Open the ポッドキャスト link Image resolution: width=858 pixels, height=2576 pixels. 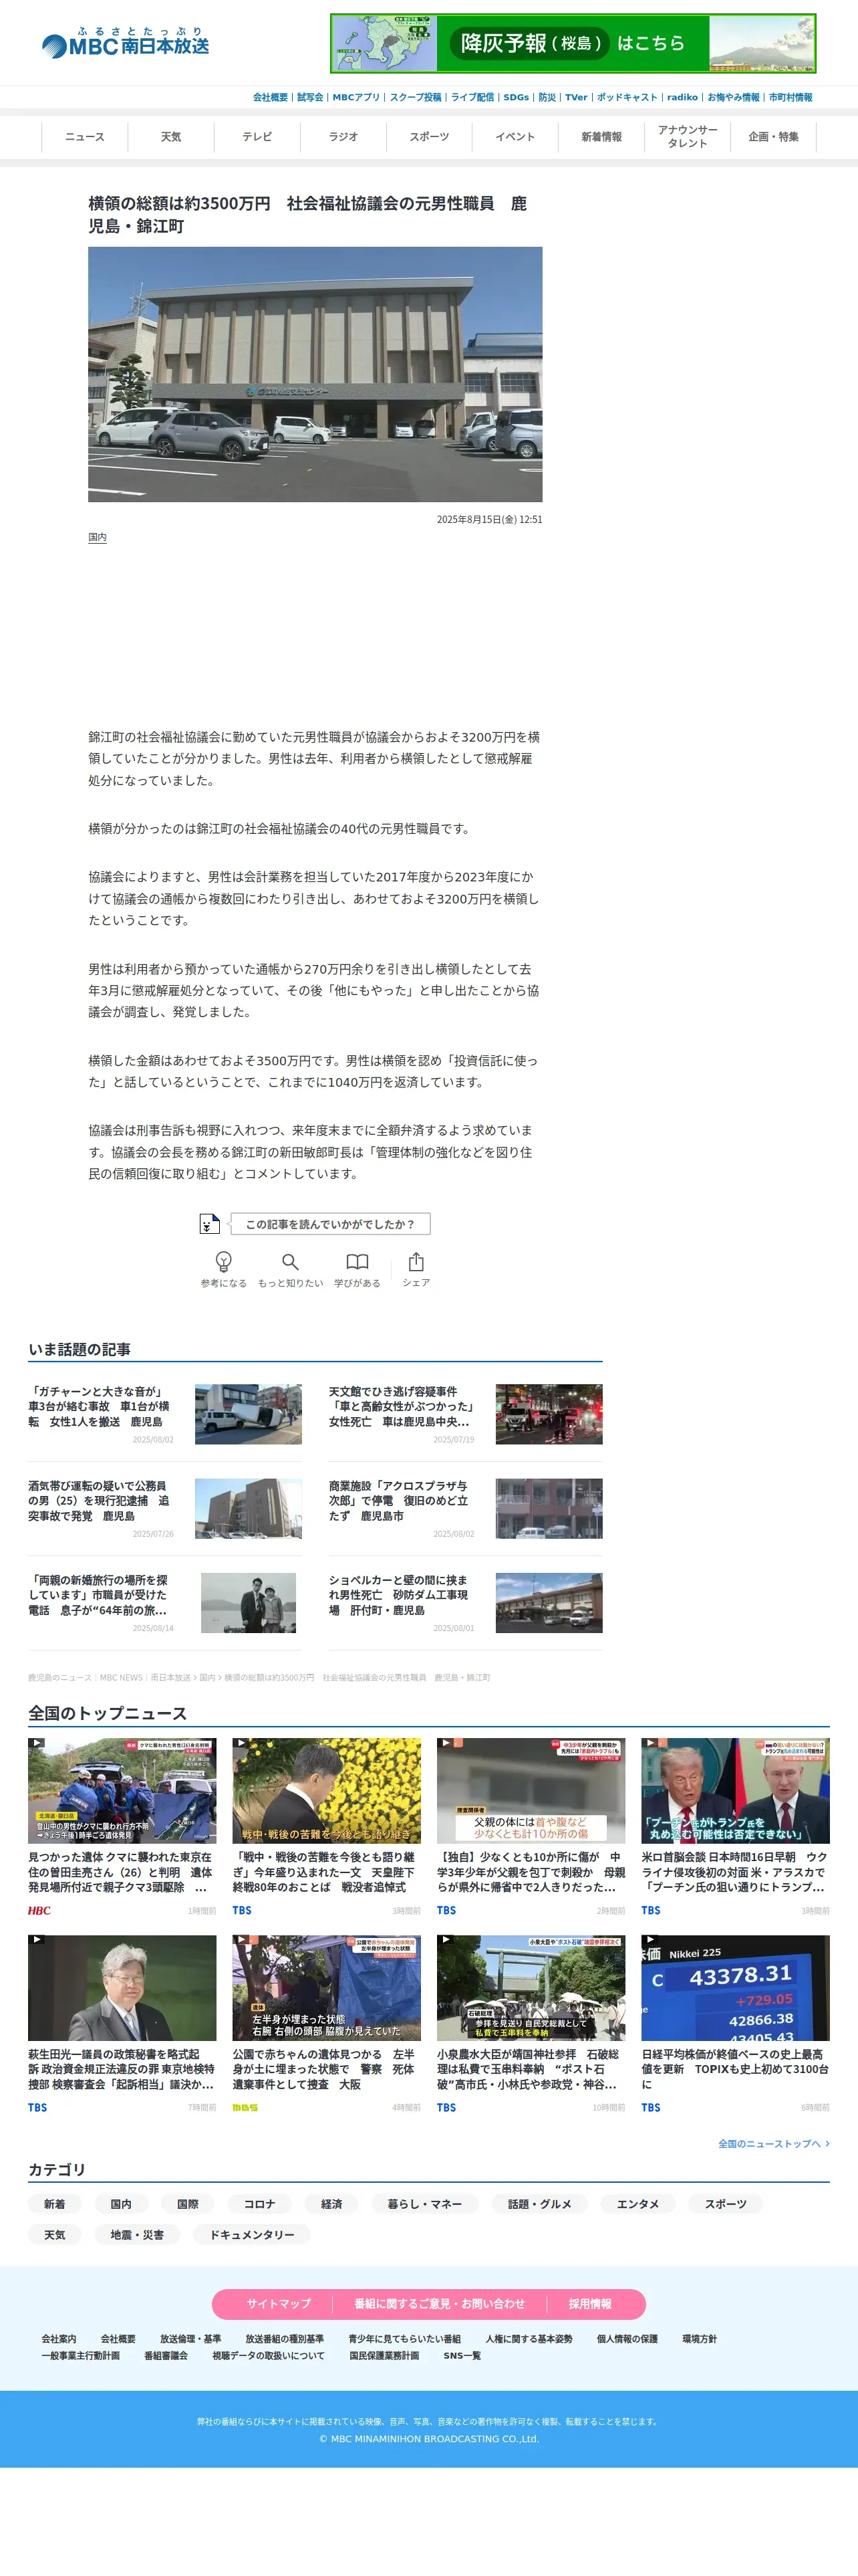627,97
